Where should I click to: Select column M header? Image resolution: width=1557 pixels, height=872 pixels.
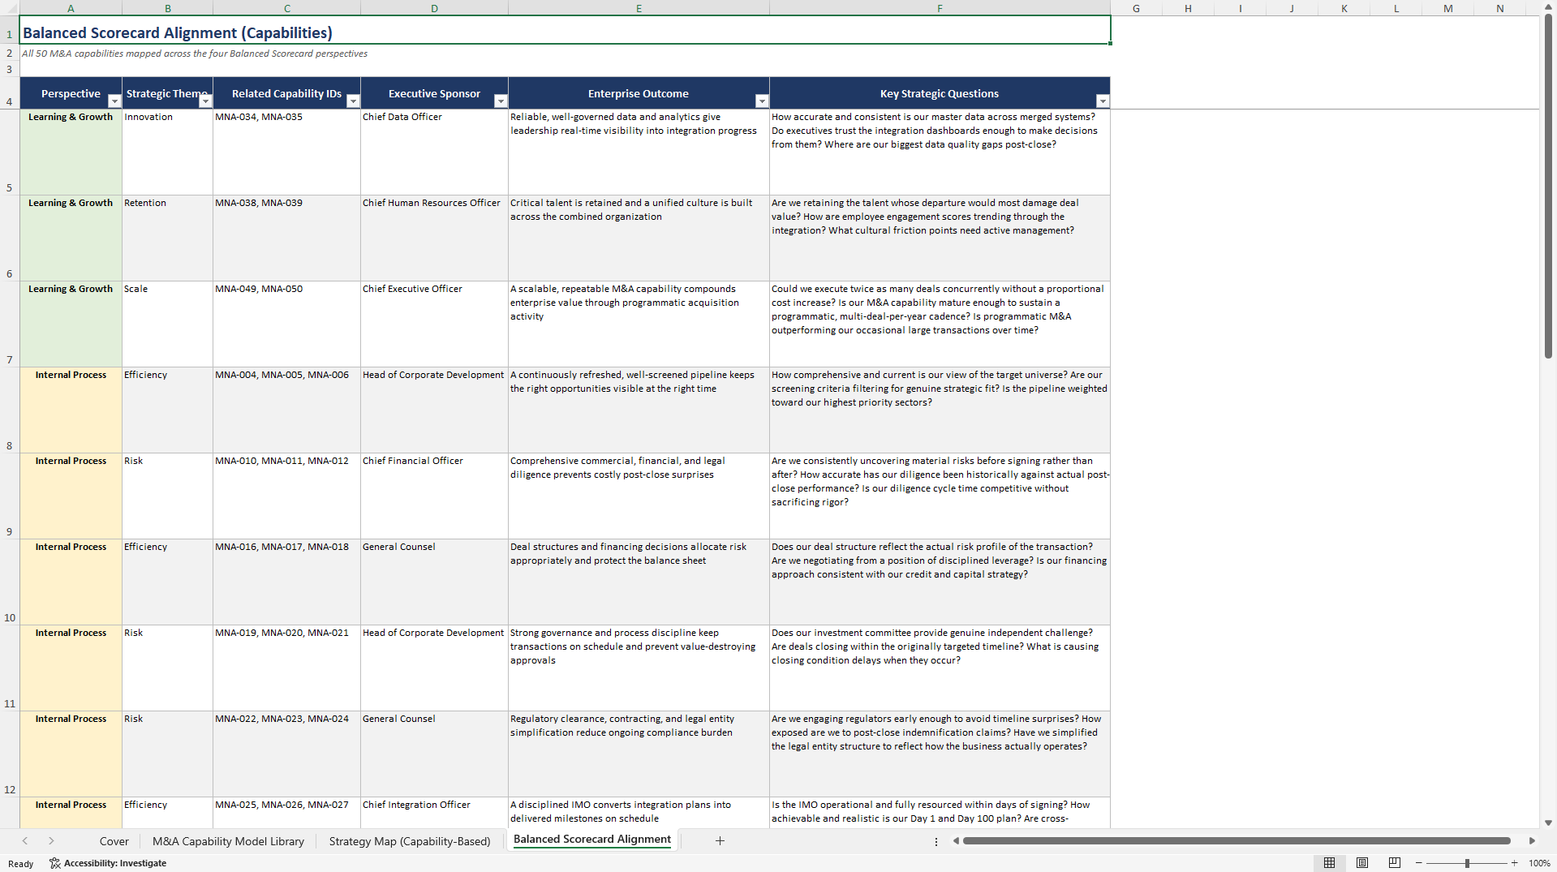1447,8
